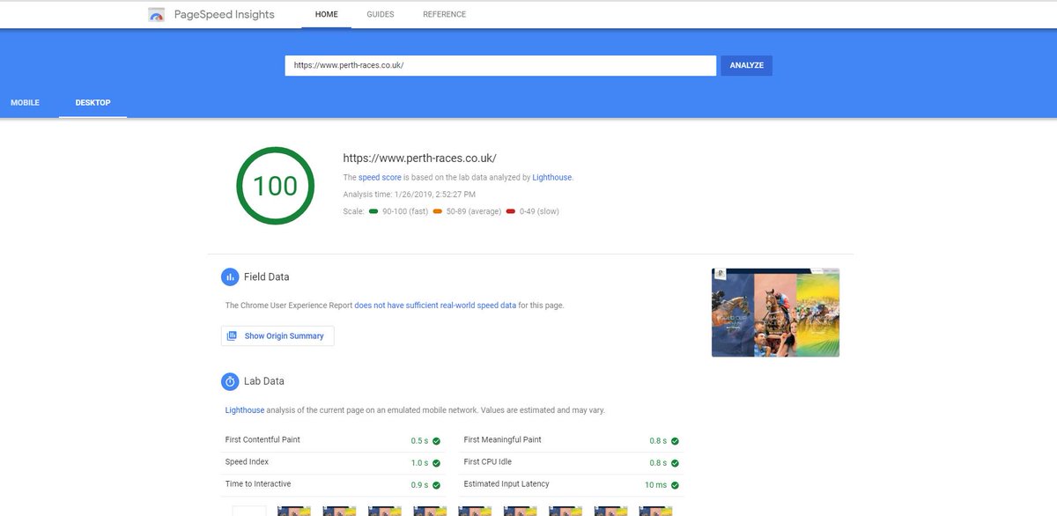Click the PageSpeed Insights logo icon
This screenshot has width=1057, height=516.
(157, 15)
